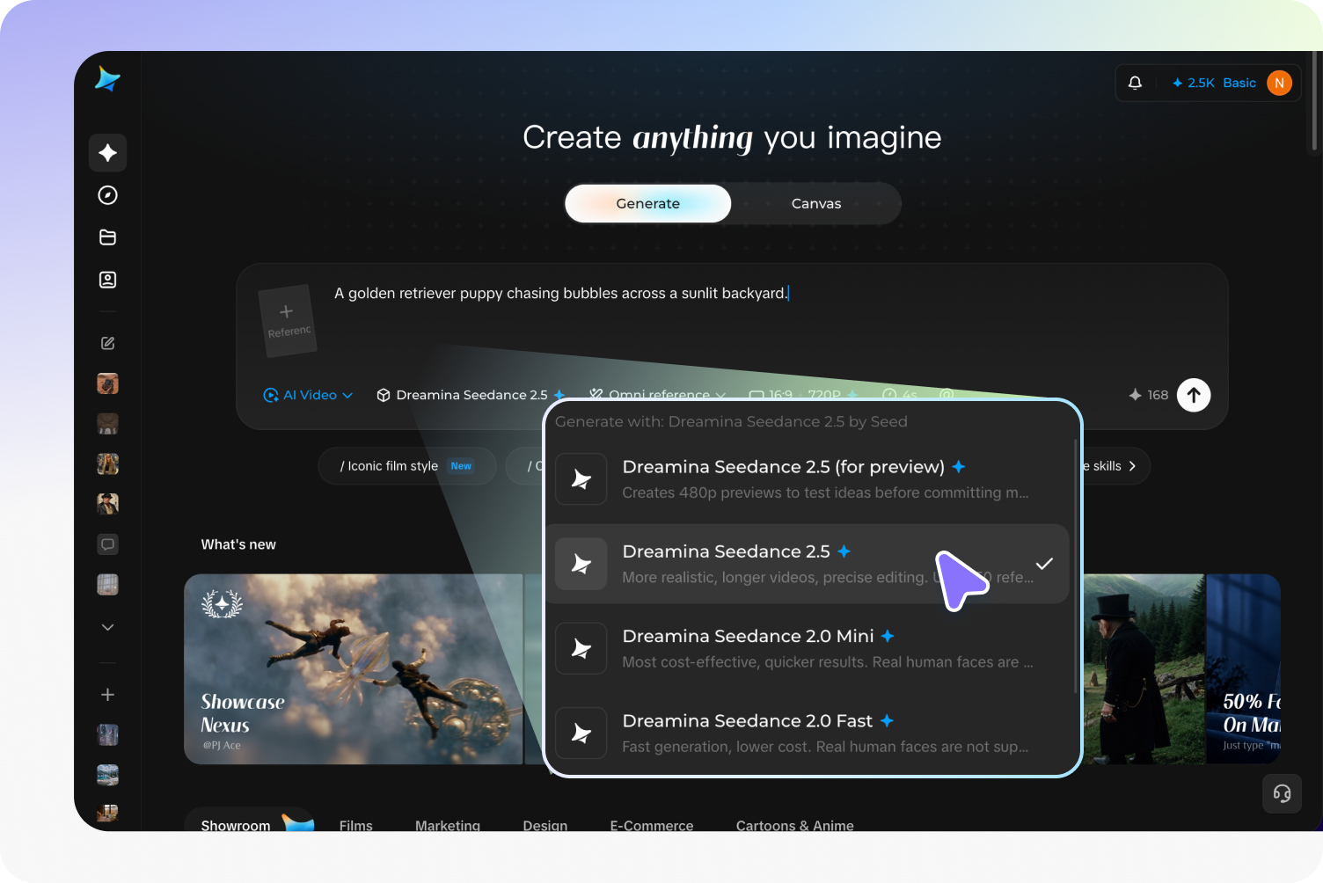Show more suggestions with the skills arrow

[1132, 466]
